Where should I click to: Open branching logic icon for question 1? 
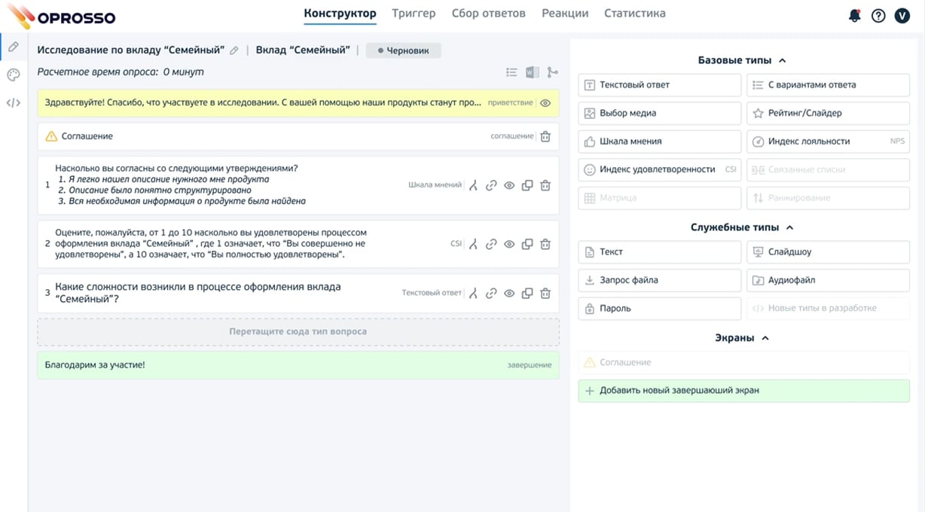tap(473, 185)
